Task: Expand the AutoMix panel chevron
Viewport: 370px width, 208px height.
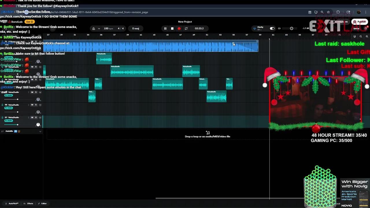Action: [x=40, y=131]
